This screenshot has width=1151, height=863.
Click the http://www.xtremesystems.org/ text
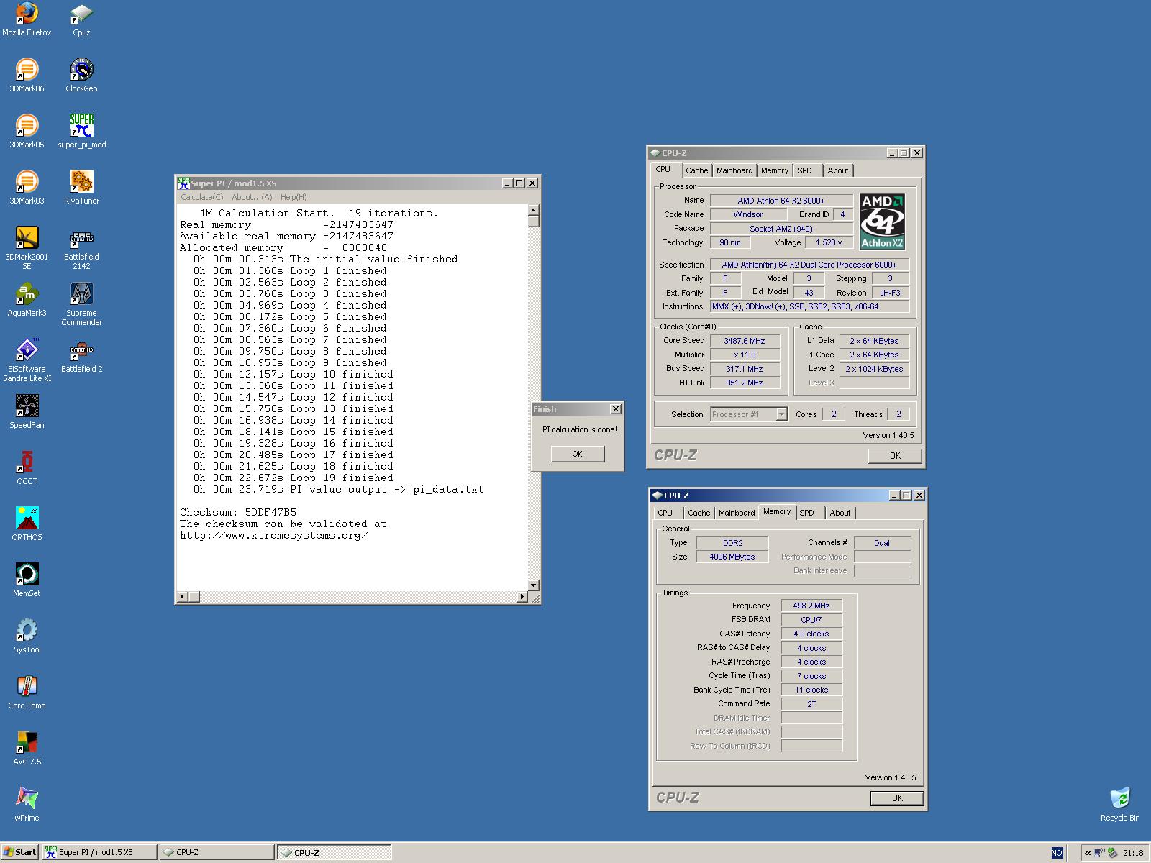coord(273,536)
